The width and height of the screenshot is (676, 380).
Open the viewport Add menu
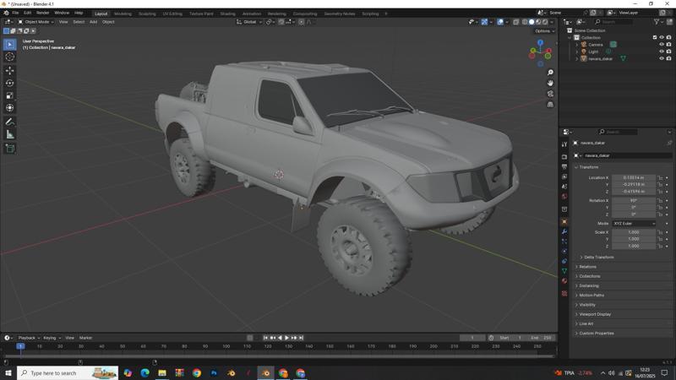tap(93, 22)
